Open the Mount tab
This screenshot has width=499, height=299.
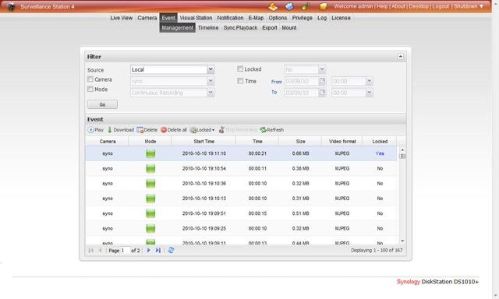(289, 28)
